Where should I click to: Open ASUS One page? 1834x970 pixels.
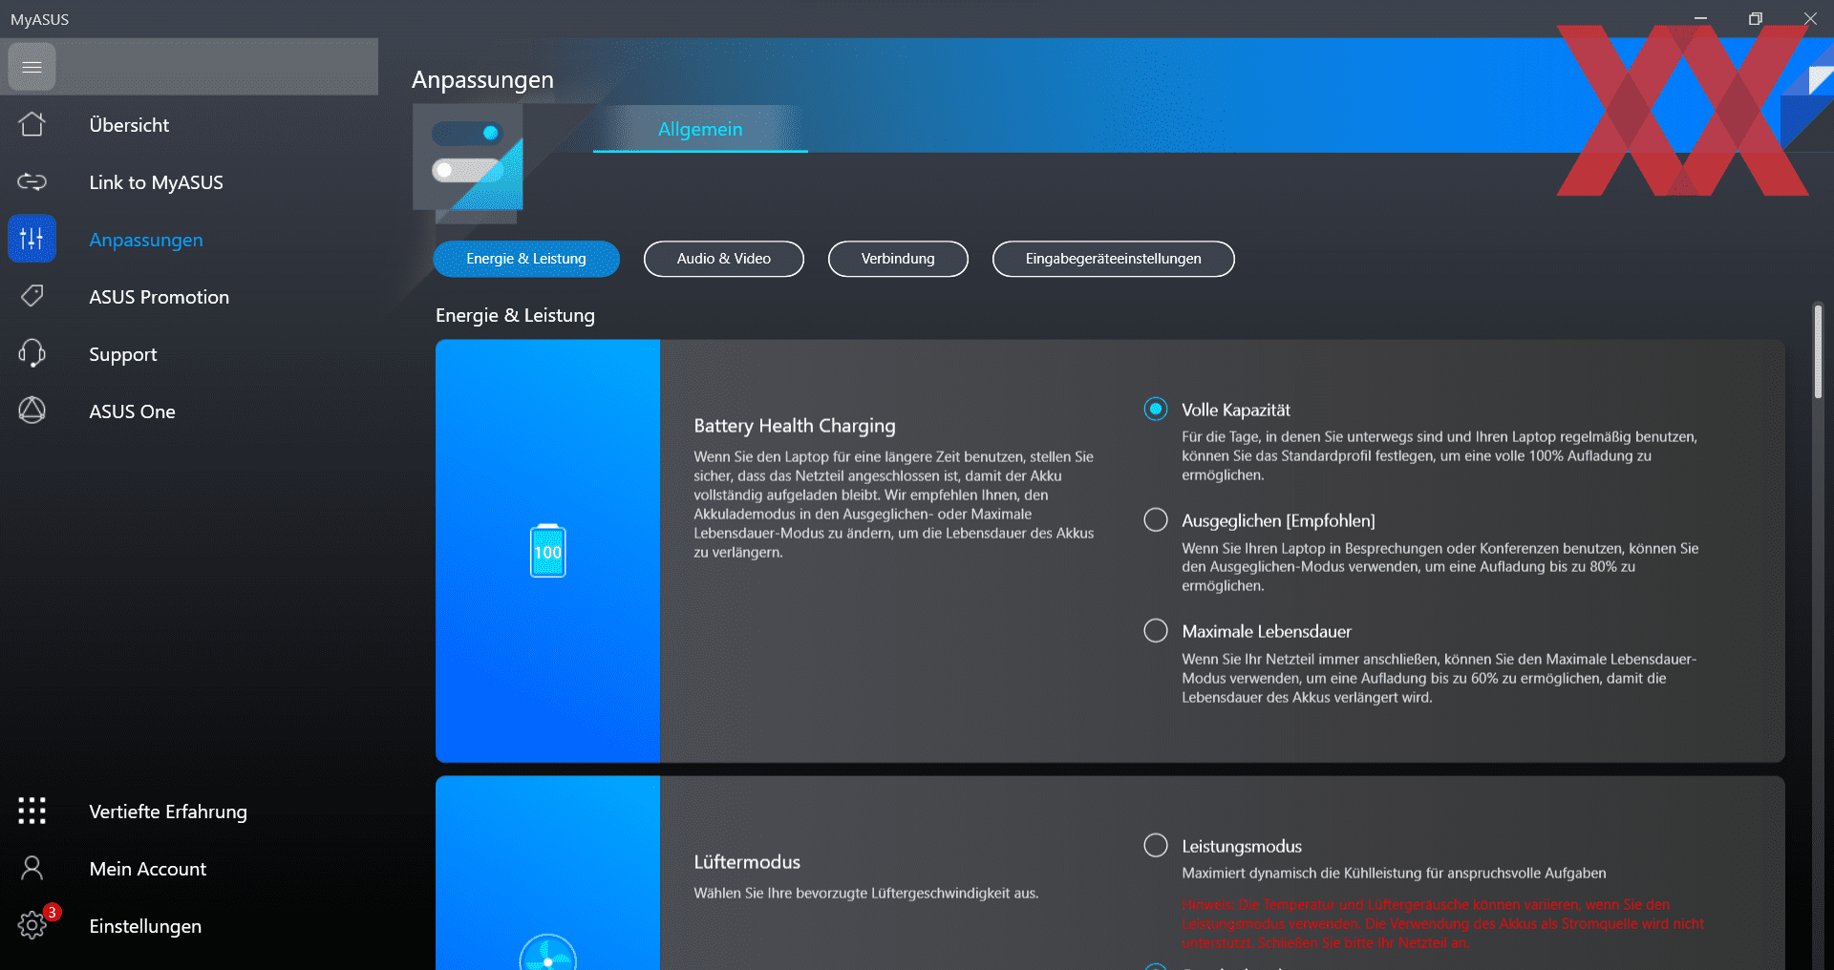click(x=132, y=411)
